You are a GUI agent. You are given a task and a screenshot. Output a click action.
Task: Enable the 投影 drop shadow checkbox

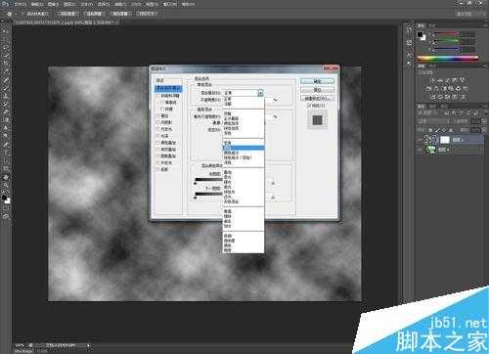pyautogui.click(x=158, y=169)
